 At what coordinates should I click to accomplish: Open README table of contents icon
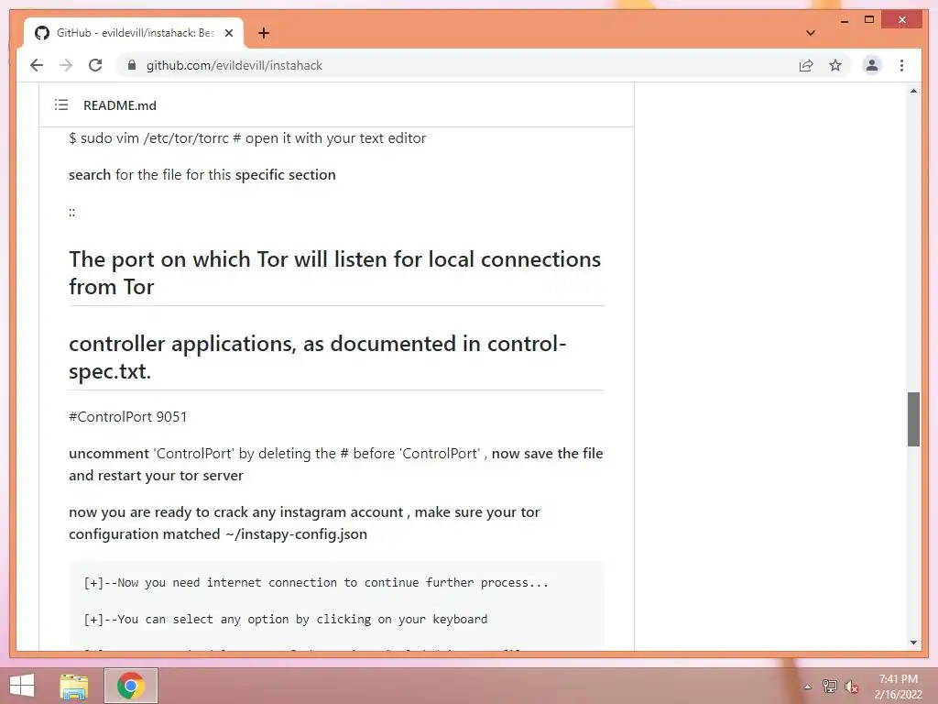61,104
